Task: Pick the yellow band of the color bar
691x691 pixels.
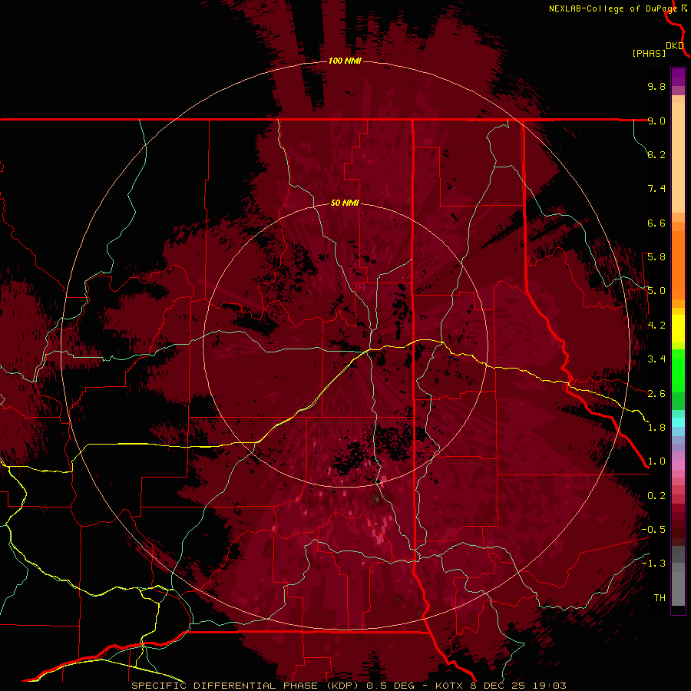Action: click(x=678, y=329)
